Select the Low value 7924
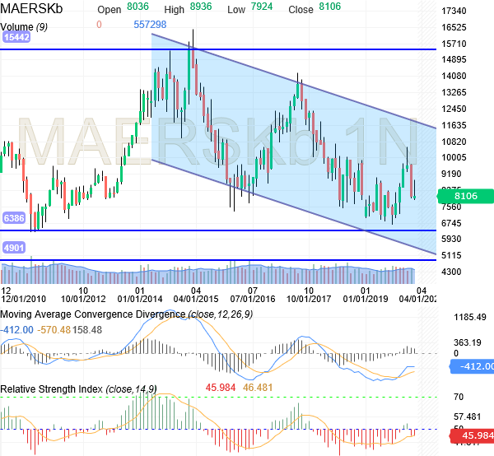The image size is (494, 456). [262, 7]
